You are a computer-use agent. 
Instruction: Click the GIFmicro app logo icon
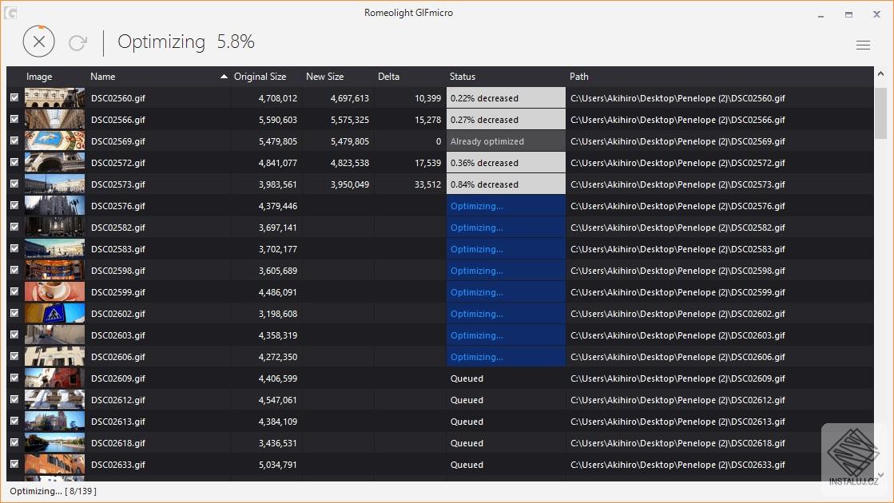coord(11,14)
